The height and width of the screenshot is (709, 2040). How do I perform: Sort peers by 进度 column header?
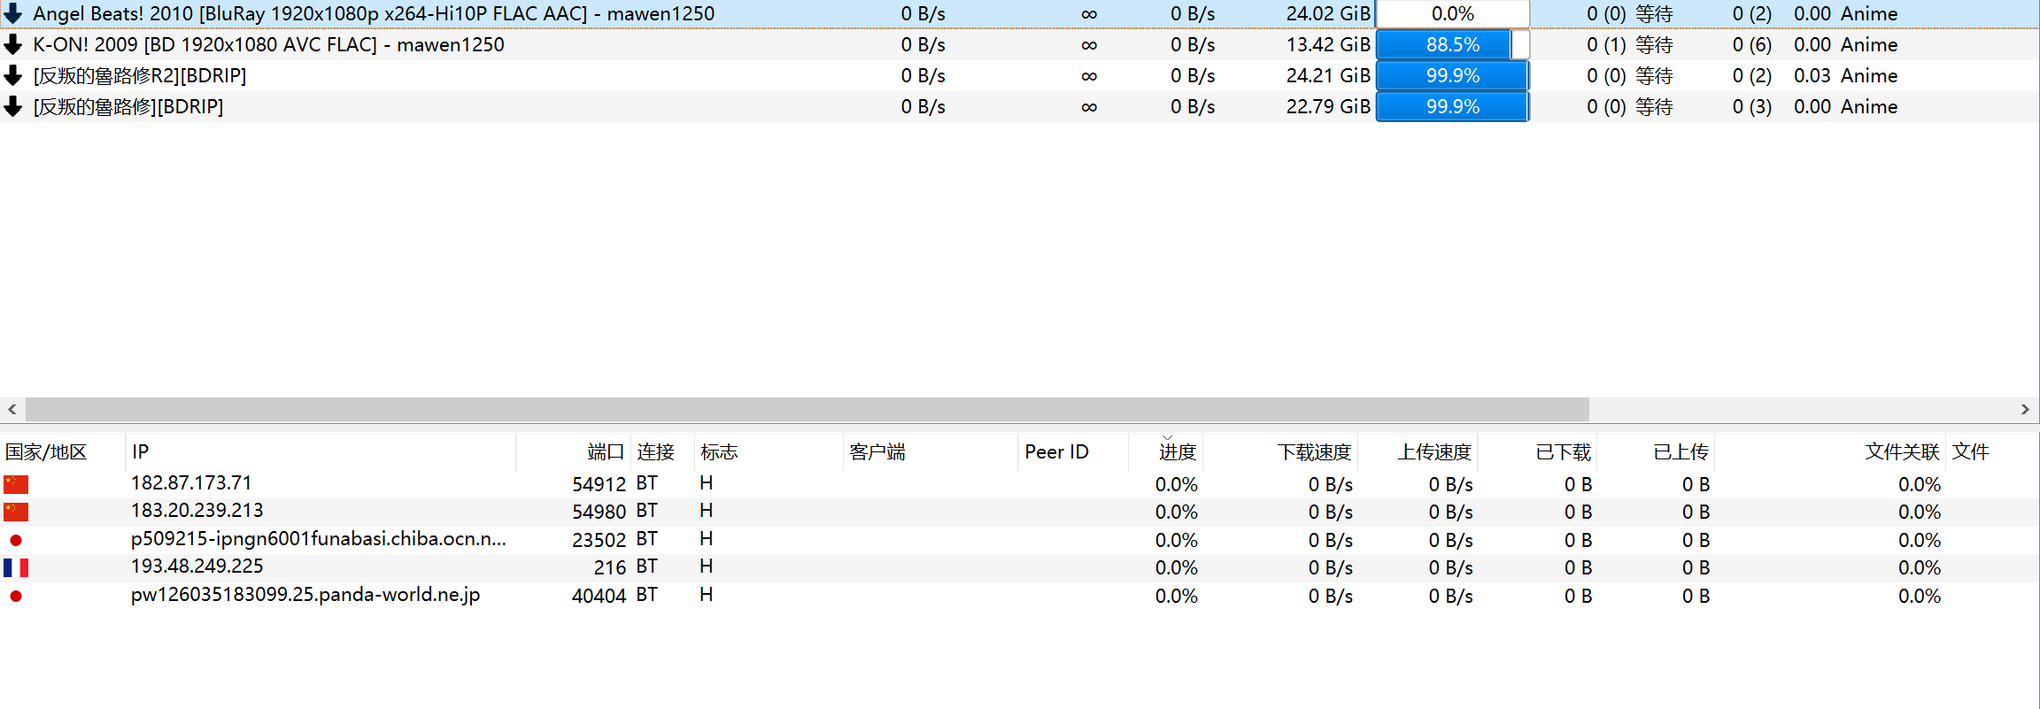(1166, 452)
